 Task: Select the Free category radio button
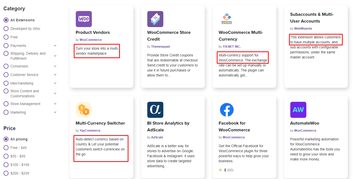6,37
